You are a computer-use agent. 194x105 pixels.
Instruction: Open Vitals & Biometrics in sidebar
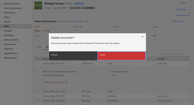[x=13, y=8]
